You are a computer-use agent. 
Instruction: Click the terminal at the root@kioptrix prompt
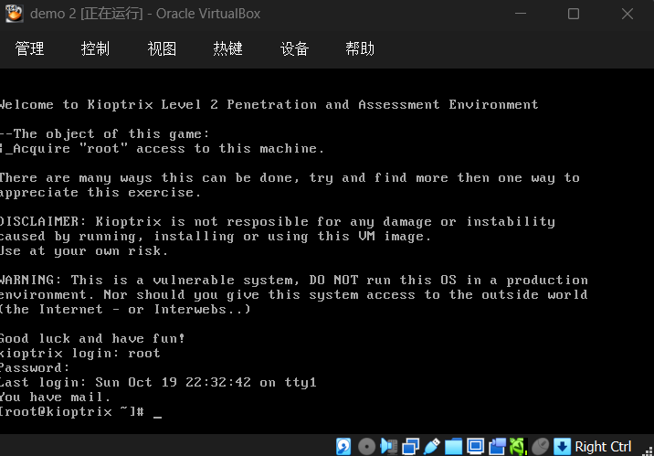(x=157, y=412)
